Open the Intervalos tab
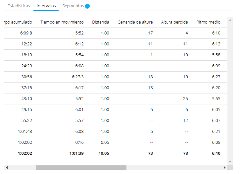Image resolution: width=240 pixels, height=174 pixels. coord(46,6)
